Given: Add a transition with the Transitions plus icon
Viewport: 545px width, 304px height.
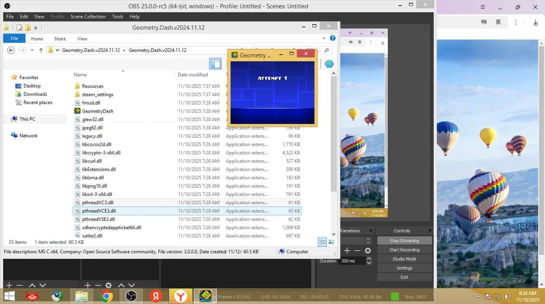Looking at the screenshot, I should tap(347, 251).
